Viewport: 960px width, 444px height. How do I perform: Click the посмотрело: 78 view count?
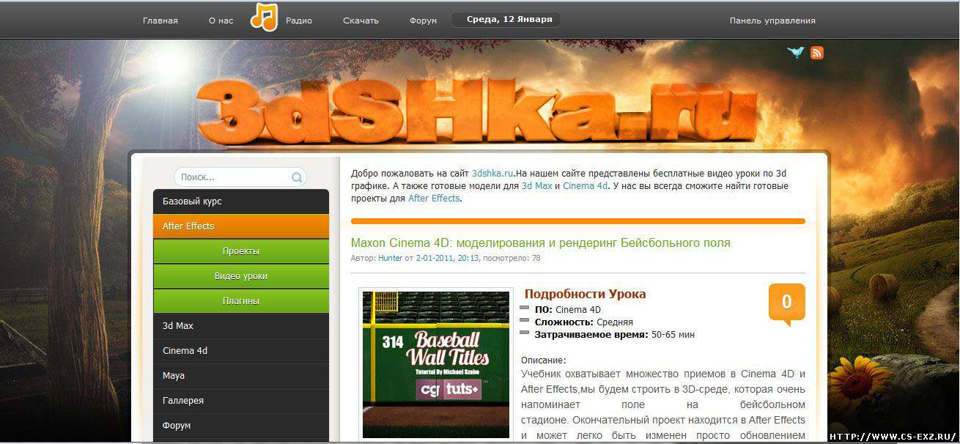pos(511,258)
